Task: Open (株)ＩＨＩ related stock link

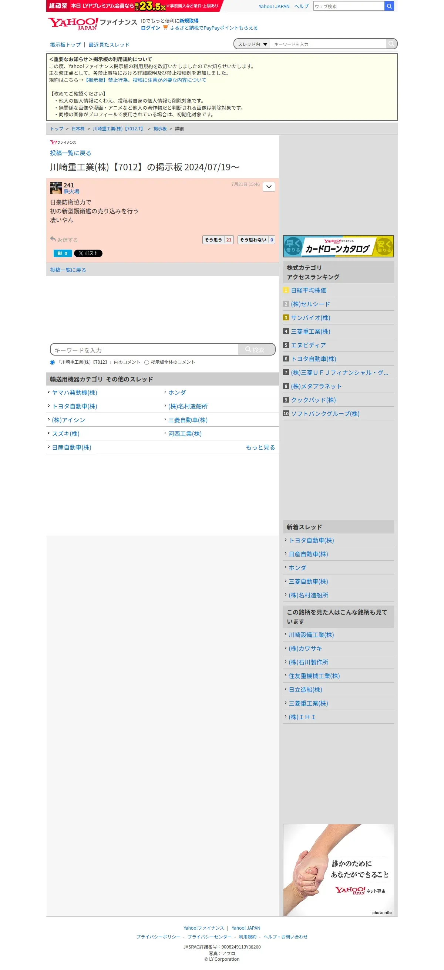Action: click(x=302, y=717)
